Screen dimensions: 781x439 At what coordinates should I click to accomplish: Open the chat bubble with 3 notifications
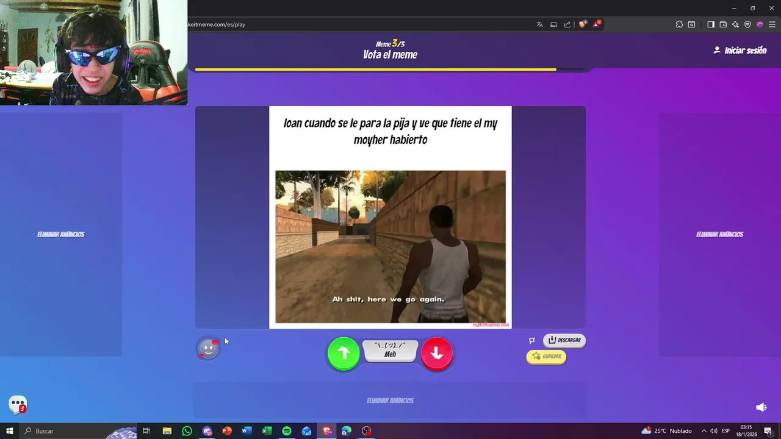click(x=18, y=404)
